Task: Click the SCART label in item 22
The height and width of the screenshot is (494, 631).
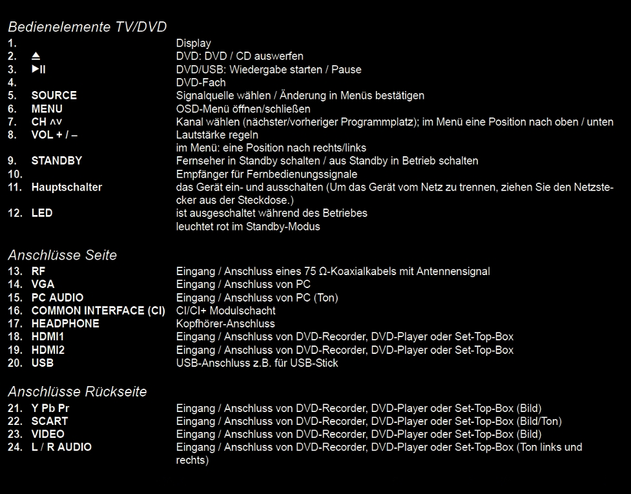Action: [x=50, y=421]
